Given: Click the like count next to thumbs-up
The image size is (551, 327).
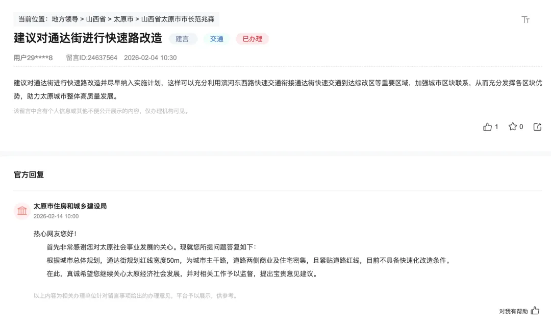Looking at the screenshot, I should [496, 127].
